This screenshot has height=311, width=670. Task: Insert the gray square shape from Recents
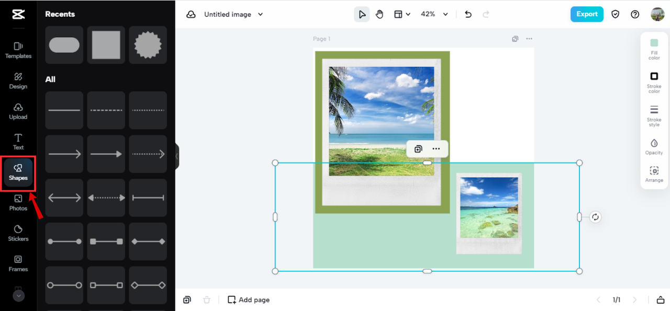click(x=106, y=45)
